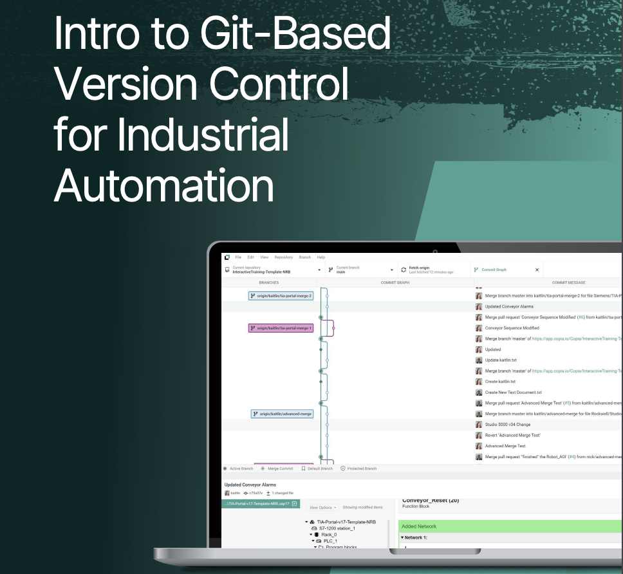The image size is (623, 574).
Task: Click the repository icon beside InteractiveTraining-Template-NRB
Action: point(228,268)
